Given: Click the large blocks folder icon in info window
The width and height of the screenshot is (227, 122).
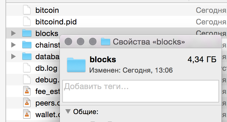Looking at the screenshot, I should tap(76, 65).
